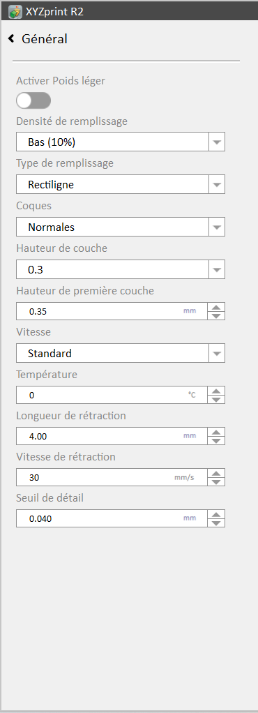
Task: Expand the Vitesse Standard dropdown
Action: [121, 353]
